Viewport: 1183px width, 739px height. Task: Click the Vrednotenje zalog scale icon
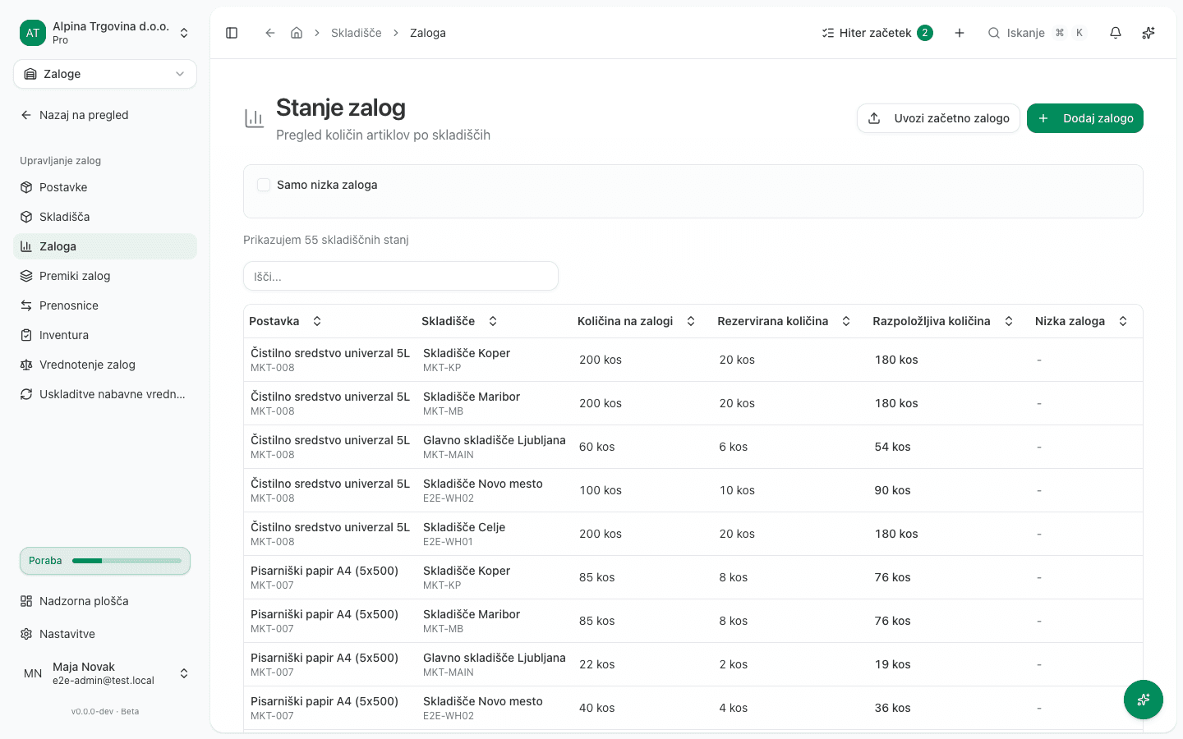pos(26,365)
